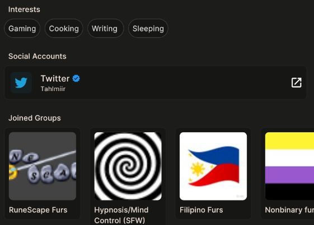Open the RuneScape Furs group title
314x225 pixels.
38,210
